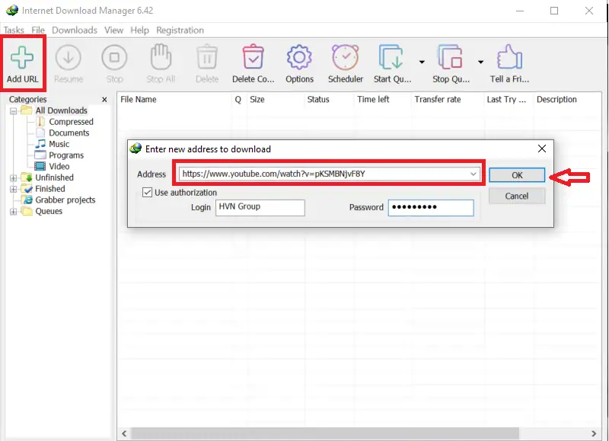This screenshot has height=441, width=609.
Task: Expand the Queues tree node
Action: [x=13, y=211]
